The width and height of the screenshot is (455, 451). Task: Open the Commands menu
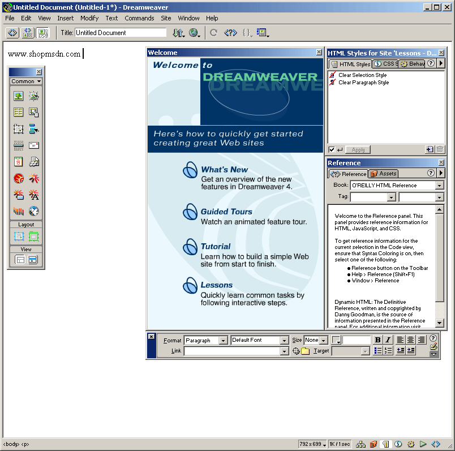click(139, 18)
